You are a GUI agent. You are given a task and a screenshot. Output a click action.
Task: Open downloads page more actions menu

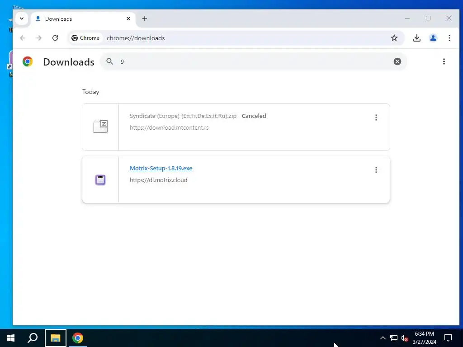click(x=444, y=61)
